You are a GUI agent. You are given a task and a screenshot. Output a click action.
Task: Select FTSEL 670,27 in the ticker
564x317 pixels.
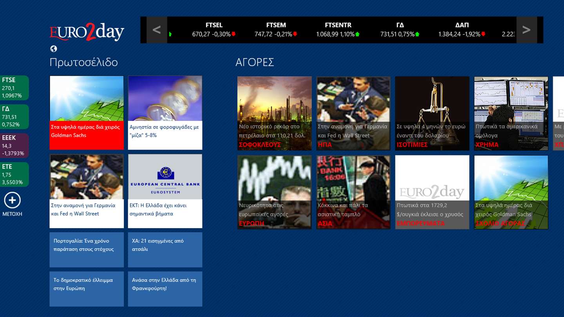pos(214,30)
